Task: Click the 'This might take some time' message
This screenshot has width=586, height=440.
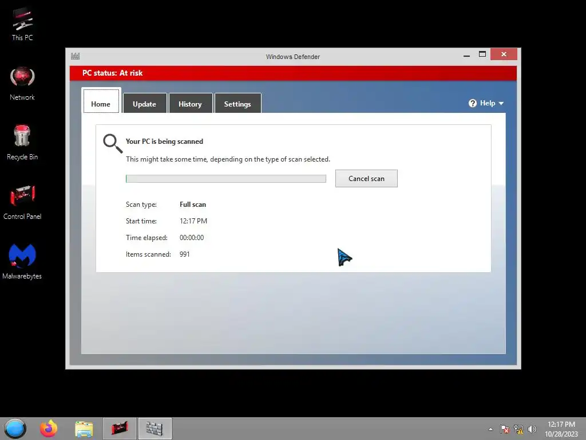Action: [228, 159]
